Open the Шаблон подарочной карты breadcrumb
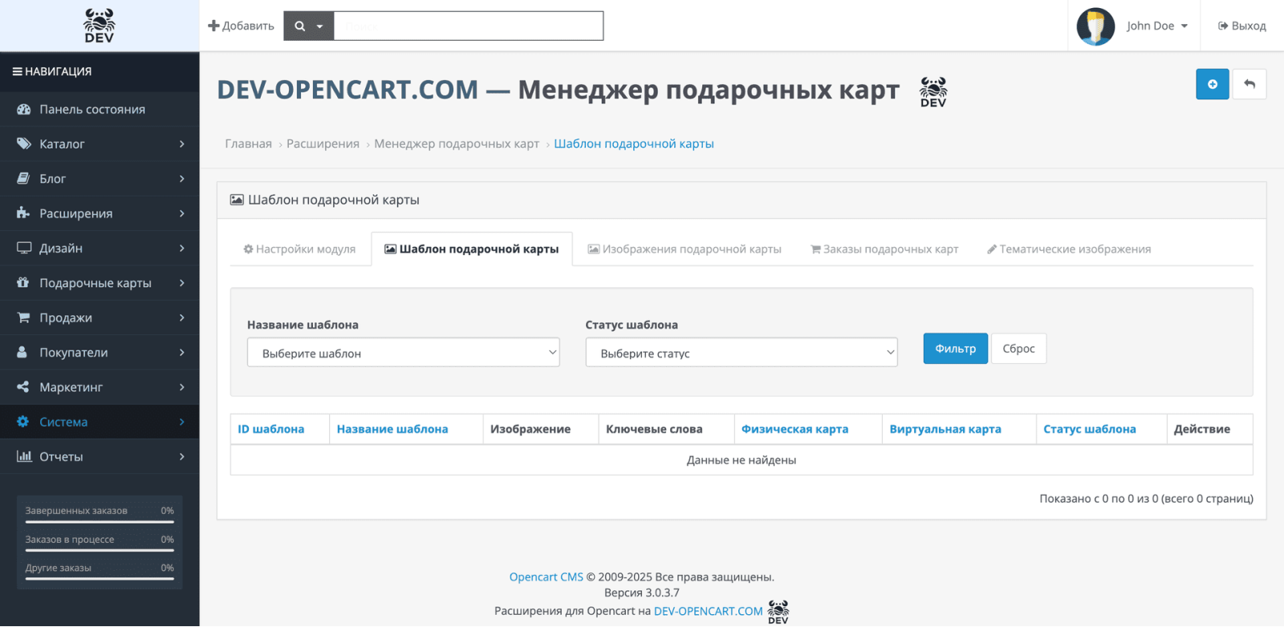Viewport: 1284px width, 627px height. [634, 144]
